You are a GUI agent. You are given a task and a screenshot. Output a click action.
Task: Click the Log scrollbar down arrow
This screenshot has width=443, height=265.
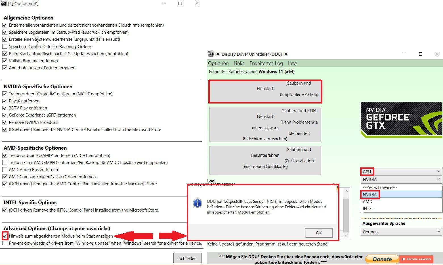click(346, 235)
